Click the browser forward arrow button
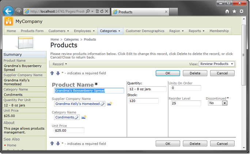Screen dimensions: 250x154 coord(18,11)
